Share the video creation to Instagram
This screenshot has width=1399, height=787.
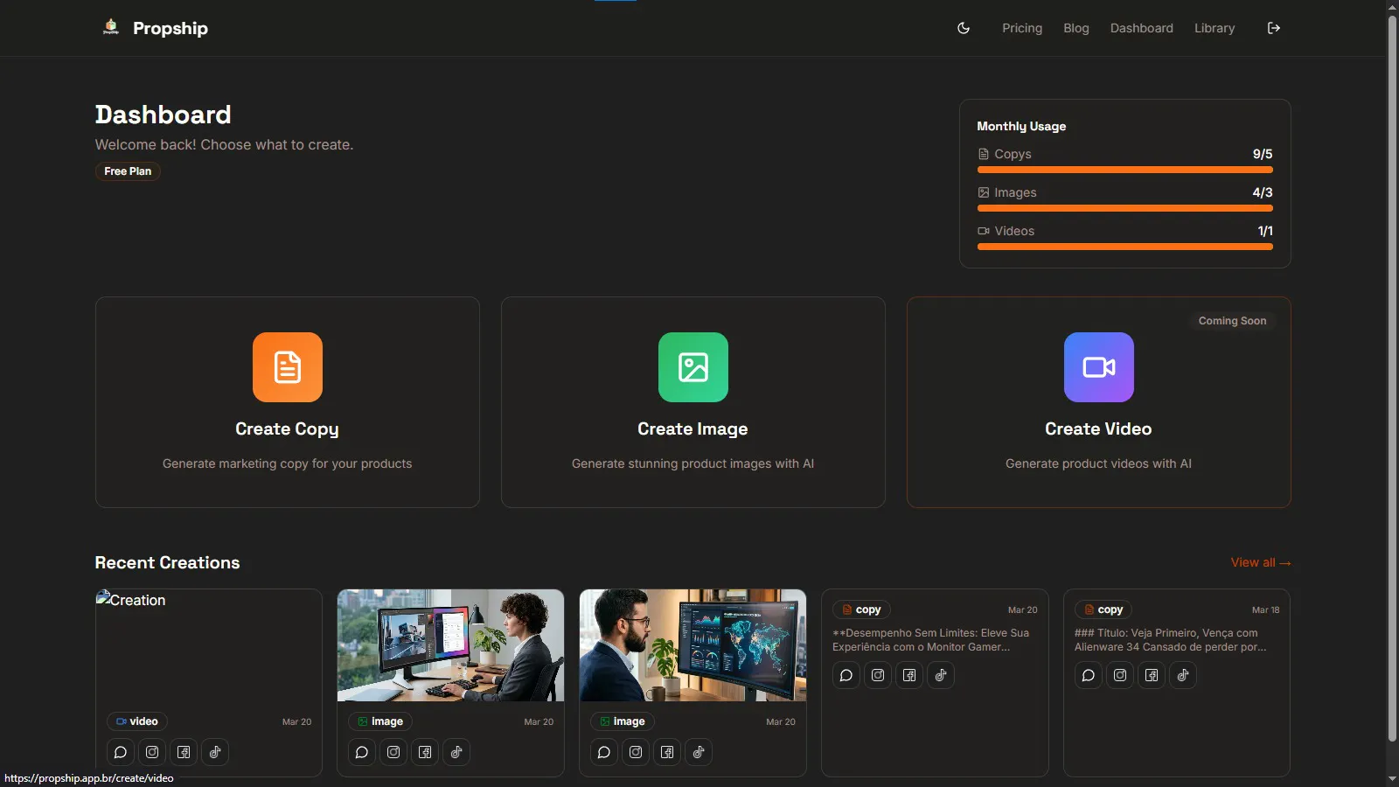[x=152, y=752]
